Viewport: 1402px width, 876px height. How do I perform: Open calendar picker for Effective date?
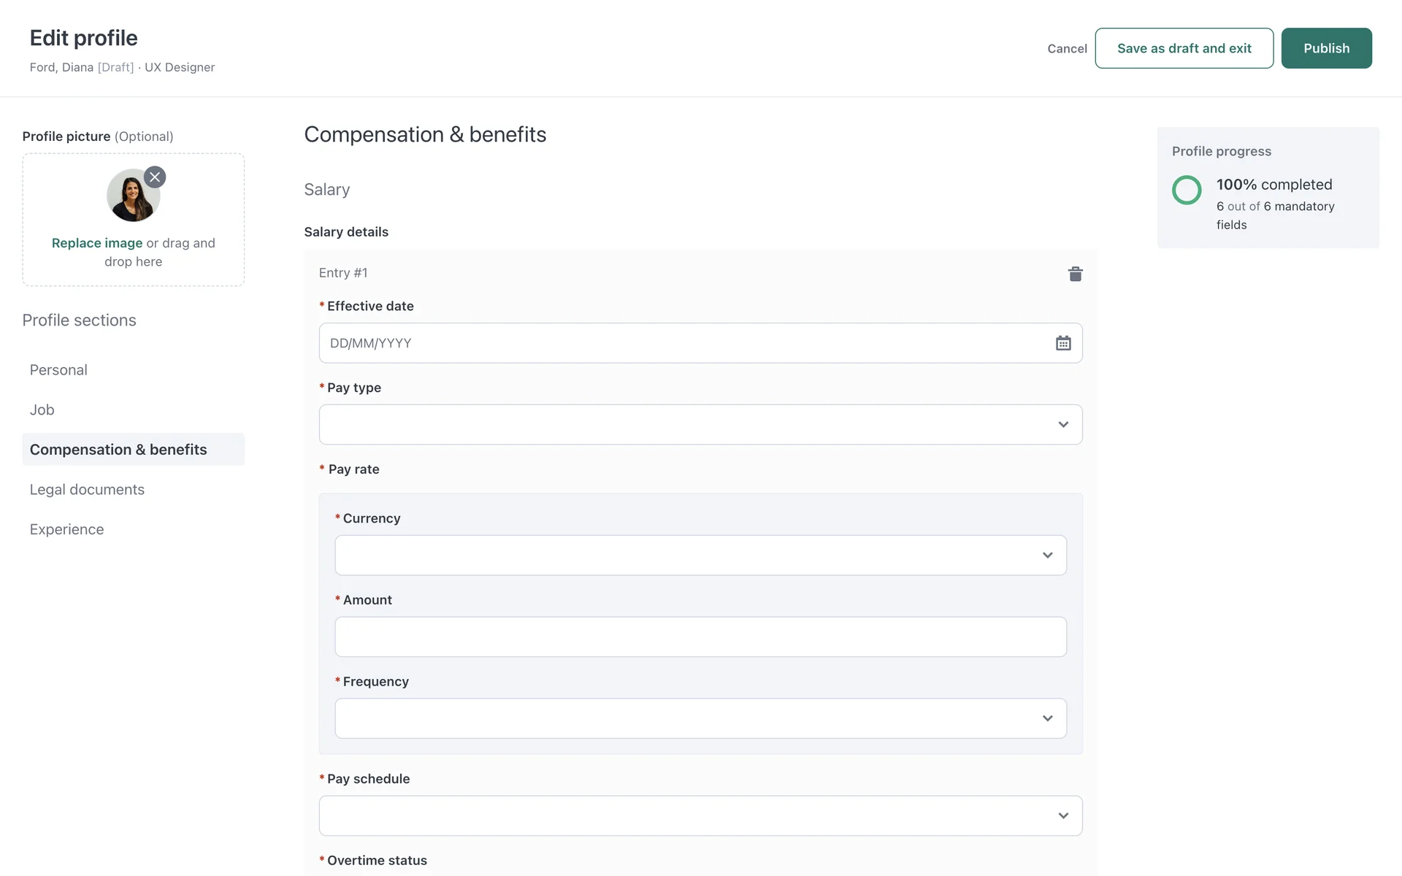1062,343
